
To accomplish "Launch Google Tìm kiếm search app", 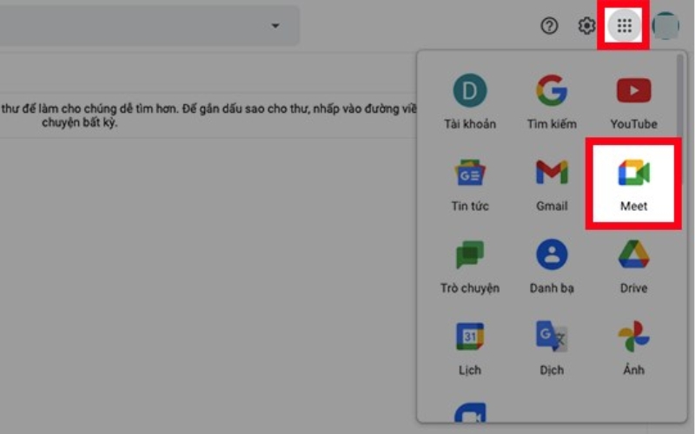I will [x=552, y=102].
